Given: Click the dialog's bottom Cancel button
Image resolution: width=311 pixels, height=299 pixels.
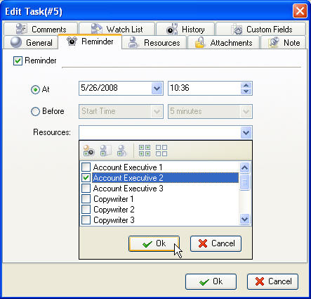Looking at the screenshot, I should pyautogui.click(x=272, y=281).
